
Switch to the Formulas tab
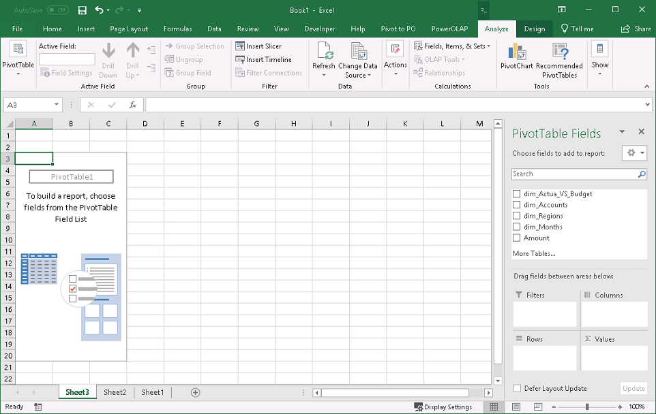177,29
